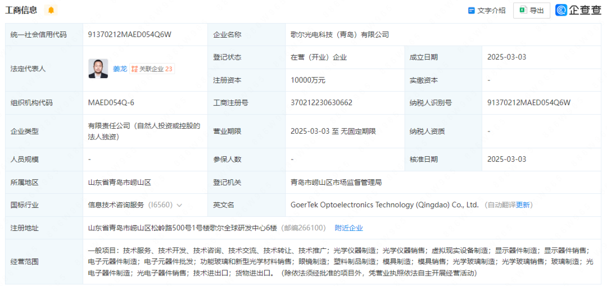
Task: Click the 导出 export button
Action: point(532,11)
